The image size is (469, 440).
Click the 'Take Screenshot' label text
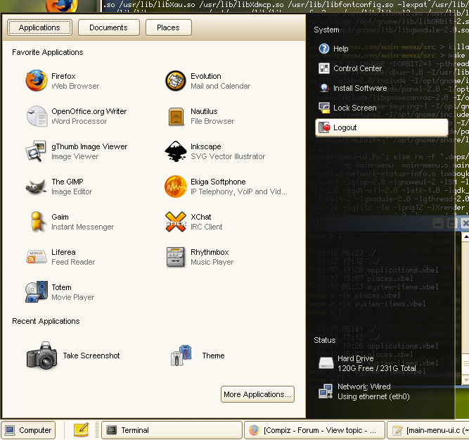click(x=91, y=356)
